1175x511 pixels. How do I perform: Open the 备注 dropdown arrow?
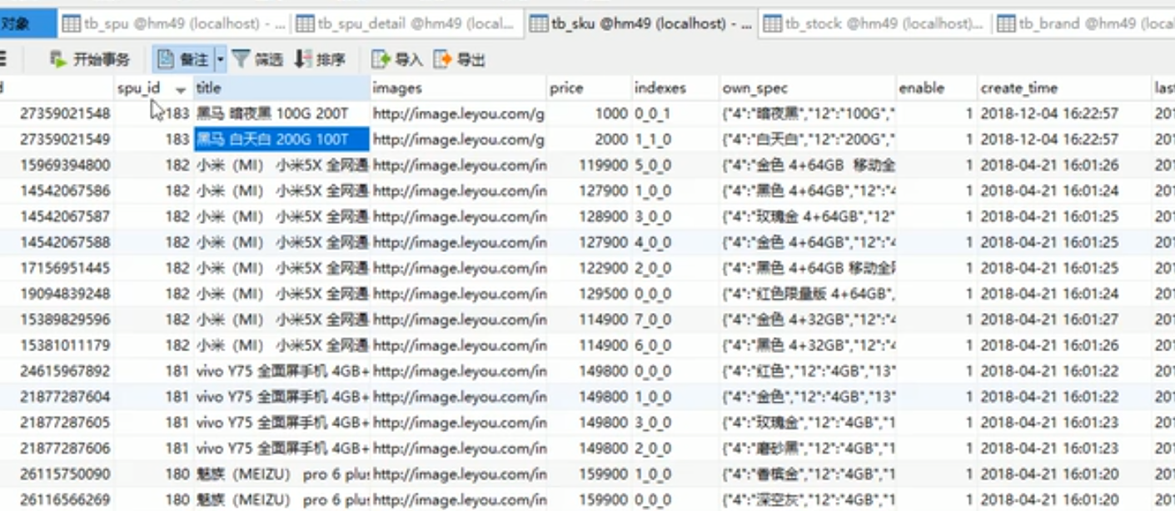[x=221, y=59]
